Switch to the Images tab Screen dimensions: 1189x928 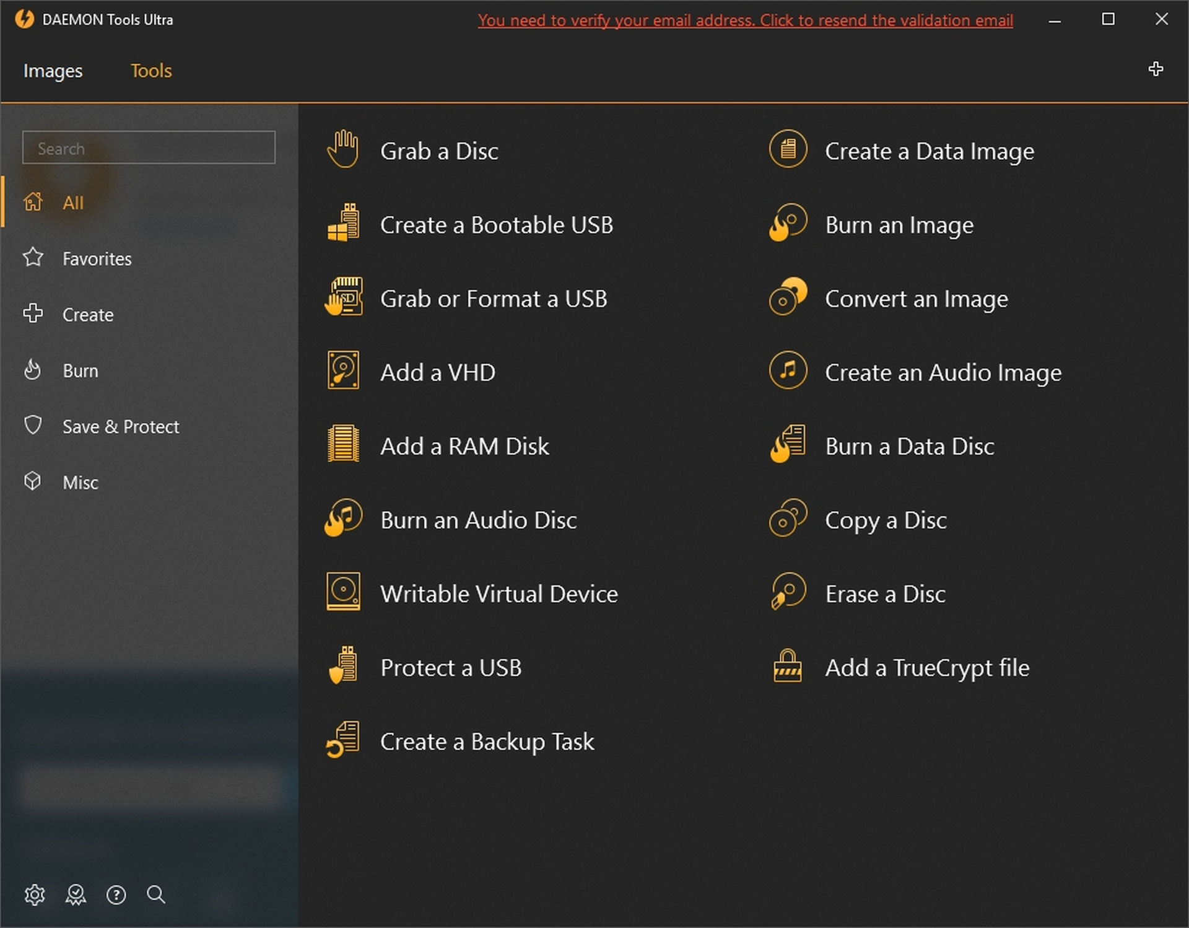(x=53, y=71)
